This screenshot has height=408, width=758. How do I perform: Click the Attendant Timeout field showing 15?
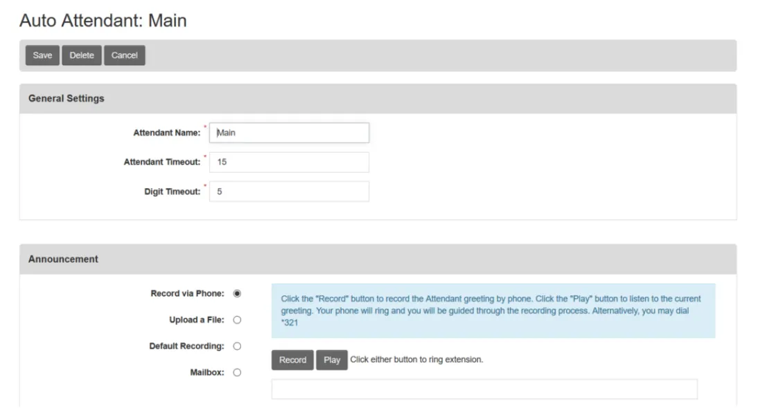coord(289,162)
